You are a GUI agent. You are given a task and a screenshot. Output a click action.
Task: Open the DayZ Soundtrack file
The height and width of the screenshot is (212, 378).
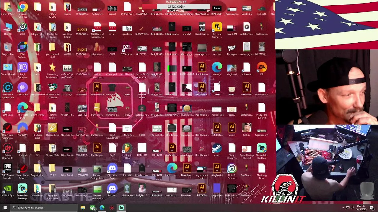coord(112,131)
